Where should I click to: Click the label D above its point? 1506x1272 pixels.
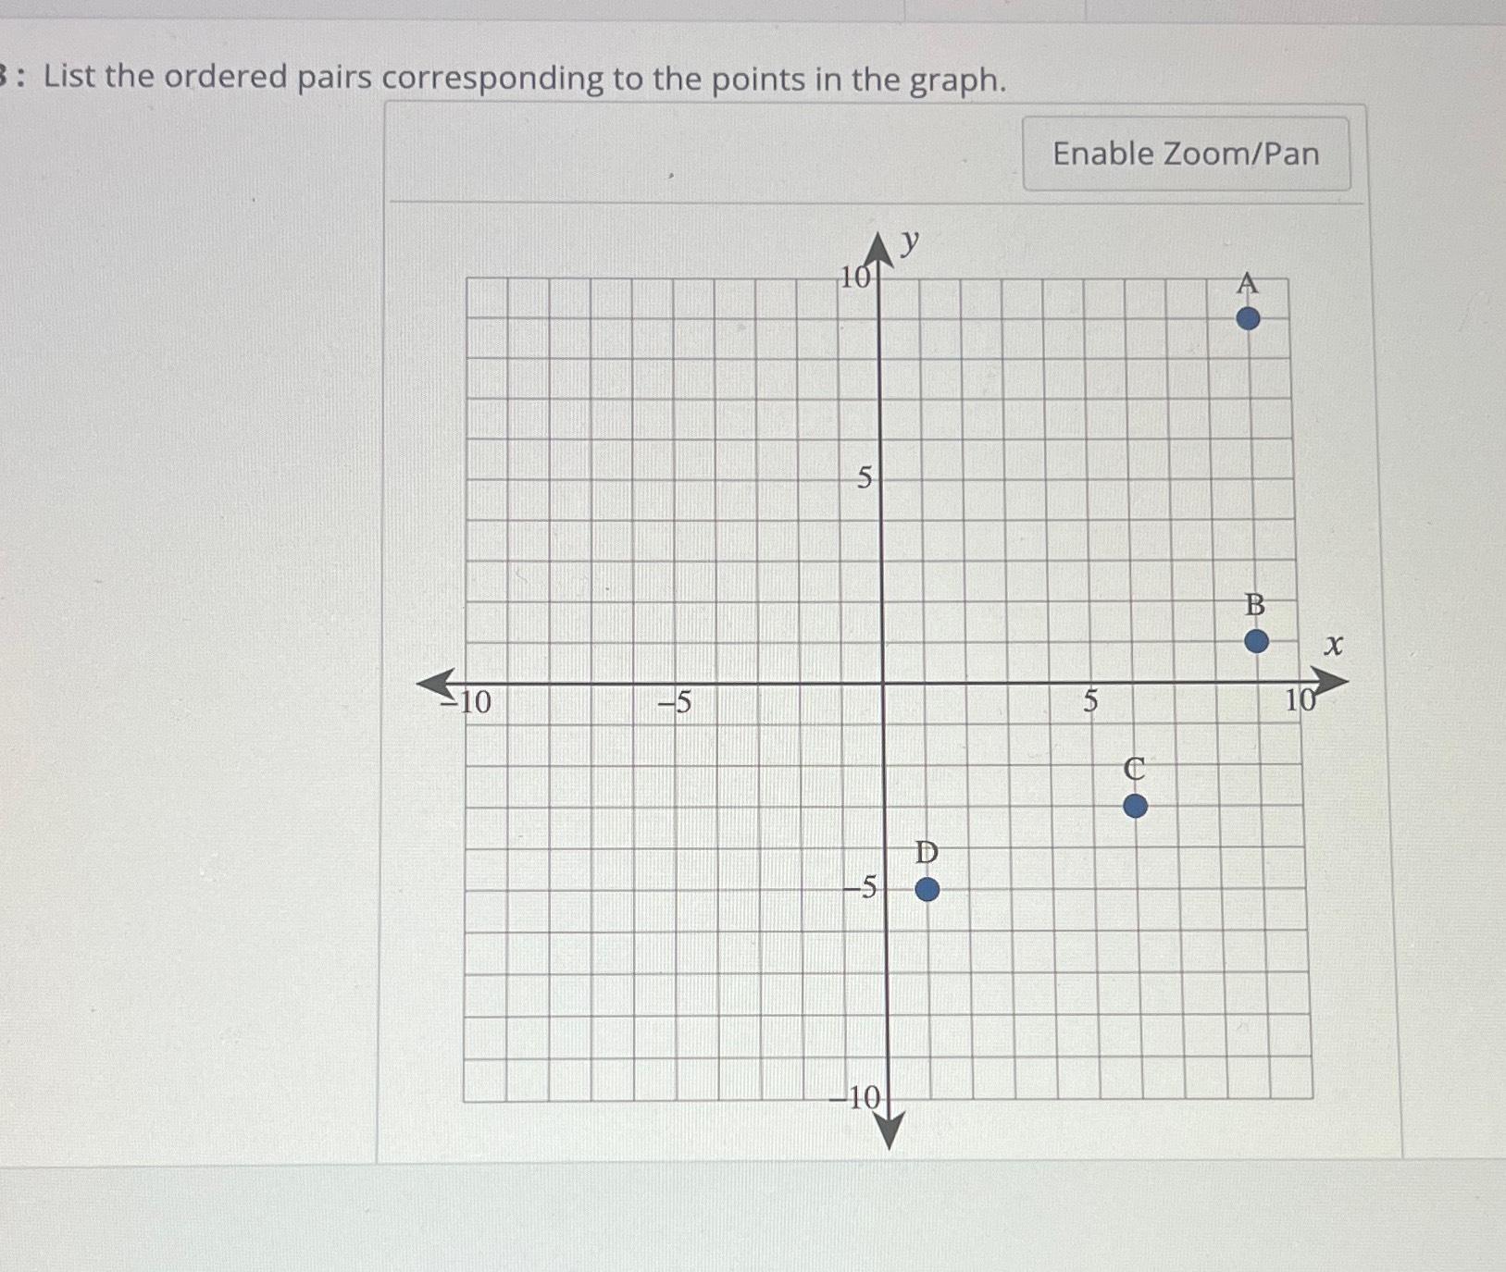(924, 853)
